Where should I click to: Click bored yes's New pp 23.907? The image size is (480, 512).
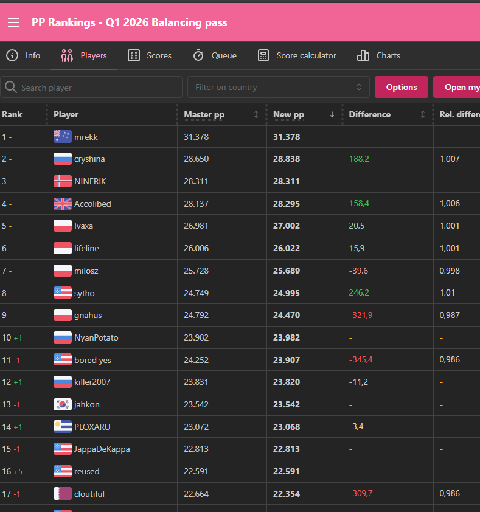click(286, 360)
